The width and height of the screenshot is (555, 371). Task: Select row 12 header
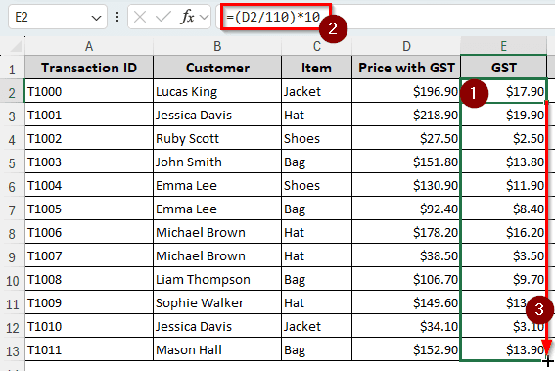coord(13,327)
